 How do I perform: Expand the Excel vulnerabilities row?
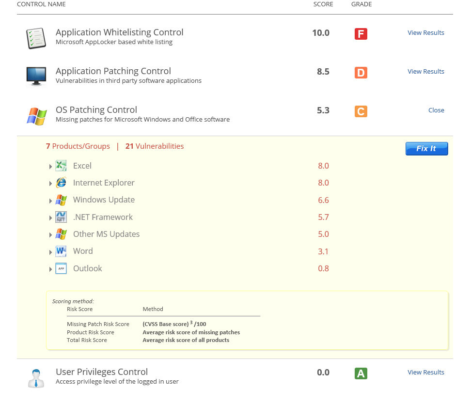(x=50, y=167)
